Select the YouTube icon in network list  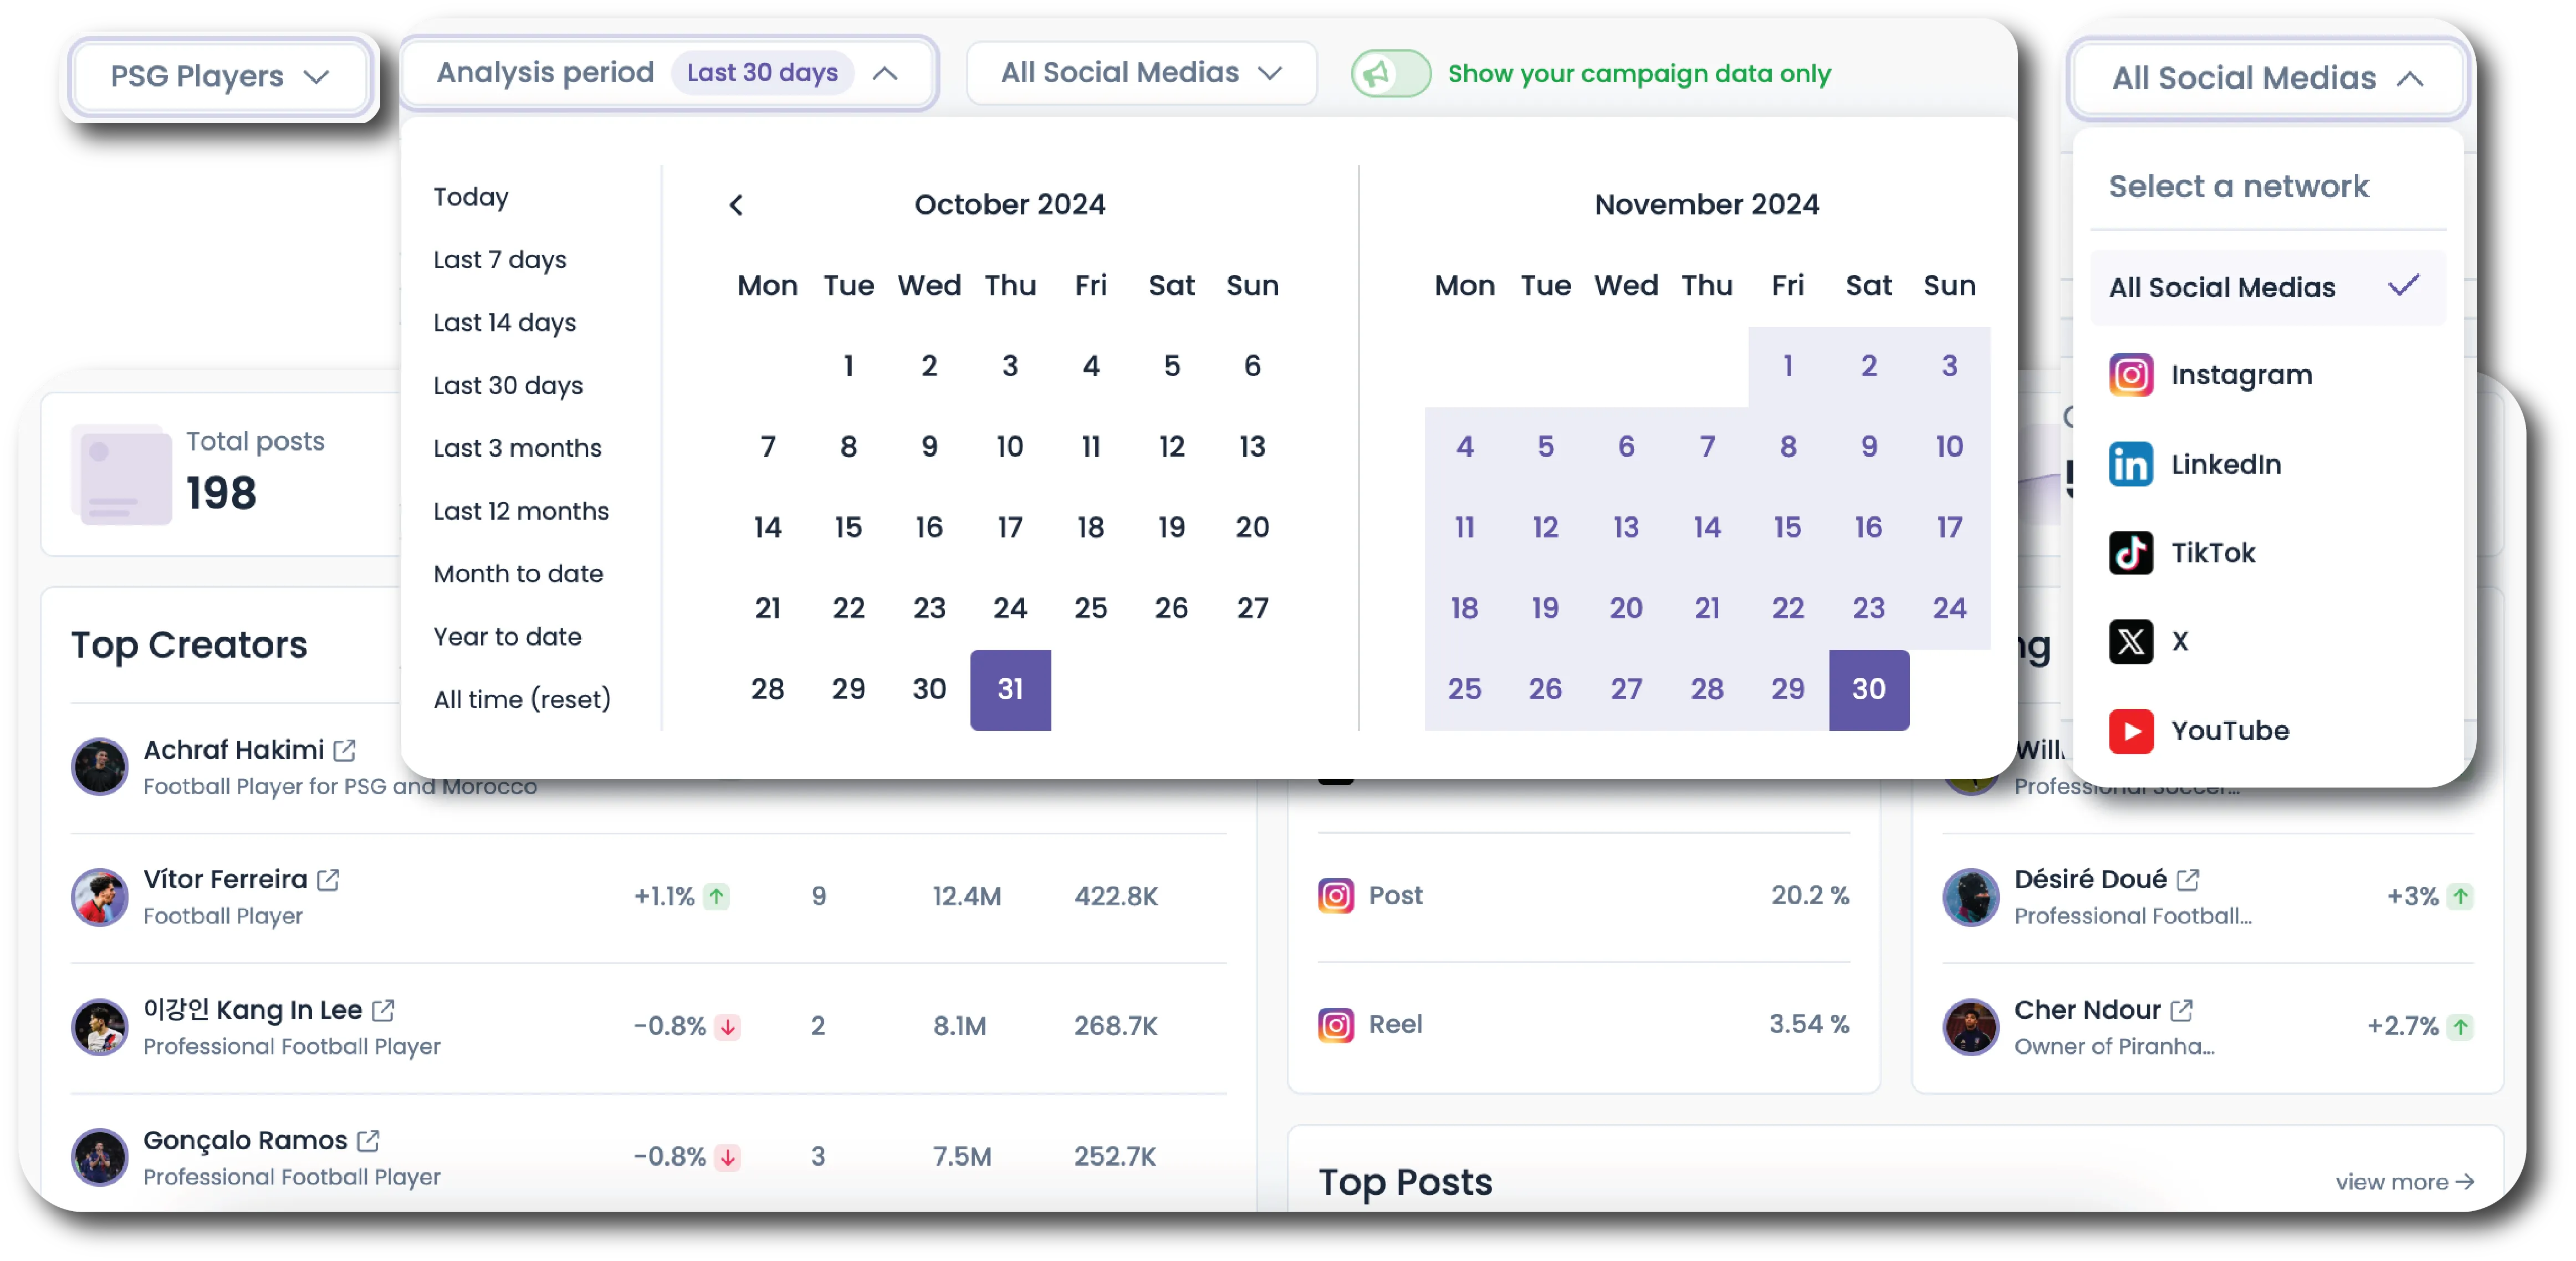point(2130,731)
